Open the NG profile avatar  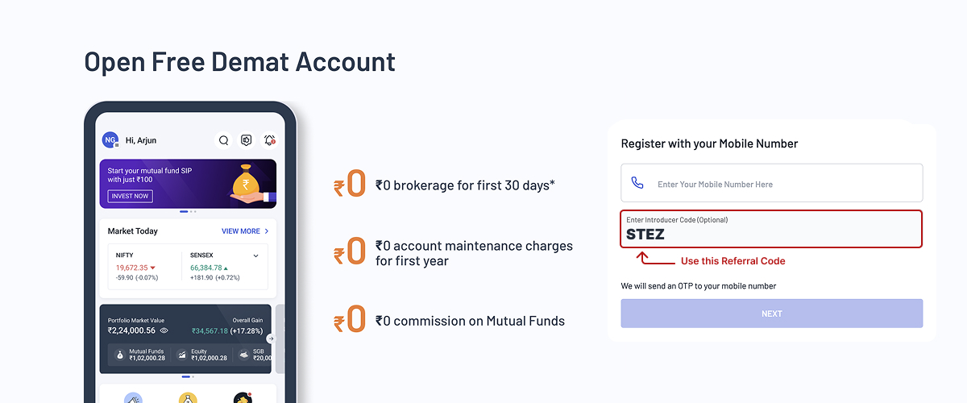click(x=110, y=140)
